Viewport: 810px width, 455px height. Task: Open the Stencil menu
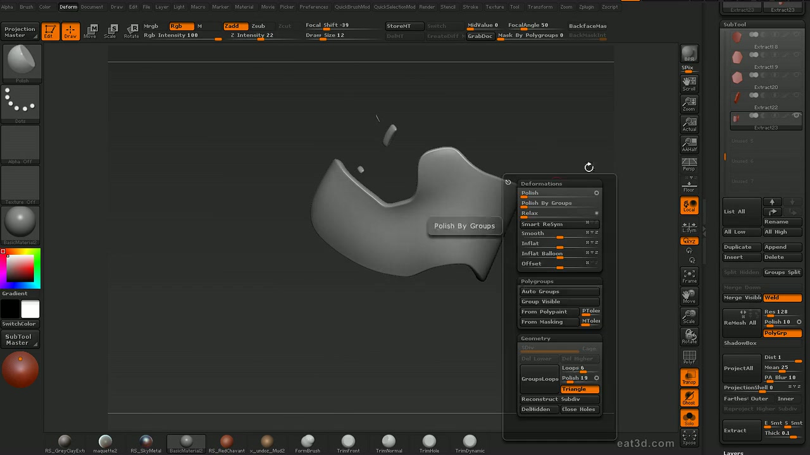[x=448, y=7]
